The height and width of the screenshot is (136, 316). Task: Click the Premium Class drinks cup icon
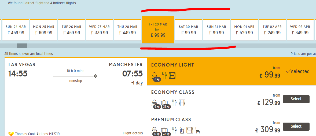(x=182, y=130)
